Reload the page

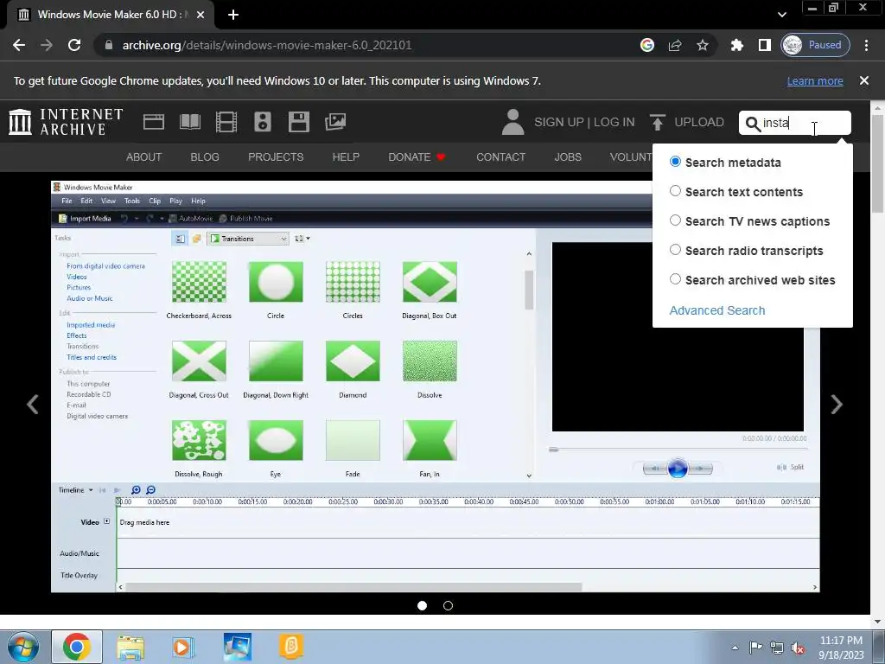(x=74, y=45)
